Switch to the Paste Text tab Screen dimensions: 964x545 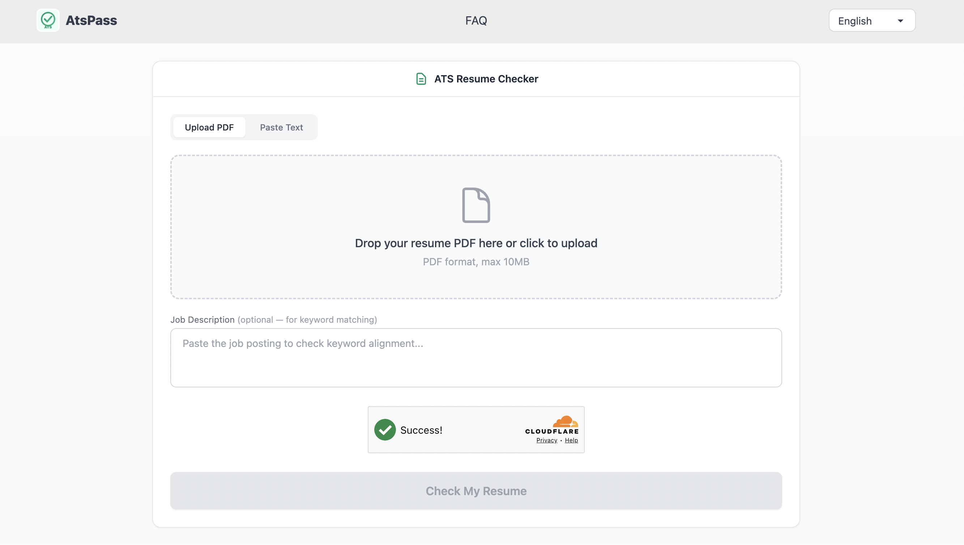[281, 127]
